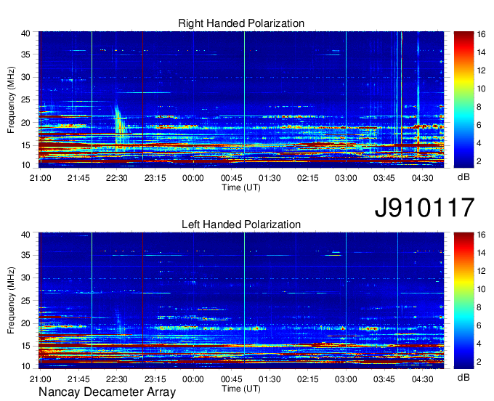The width and height of the screenshot is (494, 401).
Task: Click the 01:30 time tick of the upper plot
Action: (270, 178)
